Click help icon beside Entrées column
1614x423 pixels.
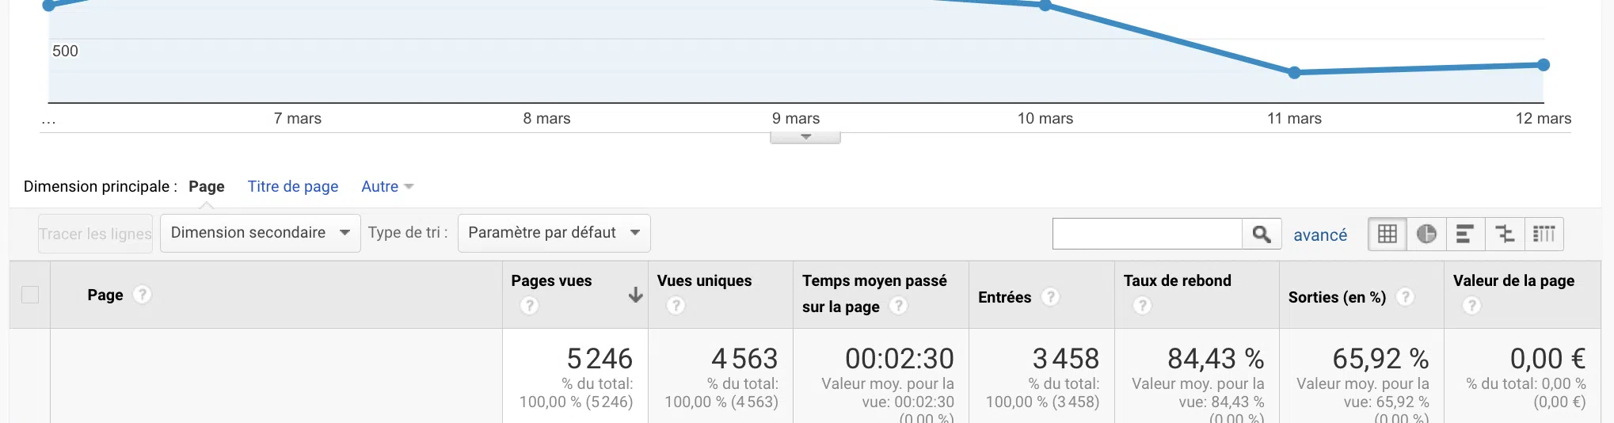[x=1050, y=297]
